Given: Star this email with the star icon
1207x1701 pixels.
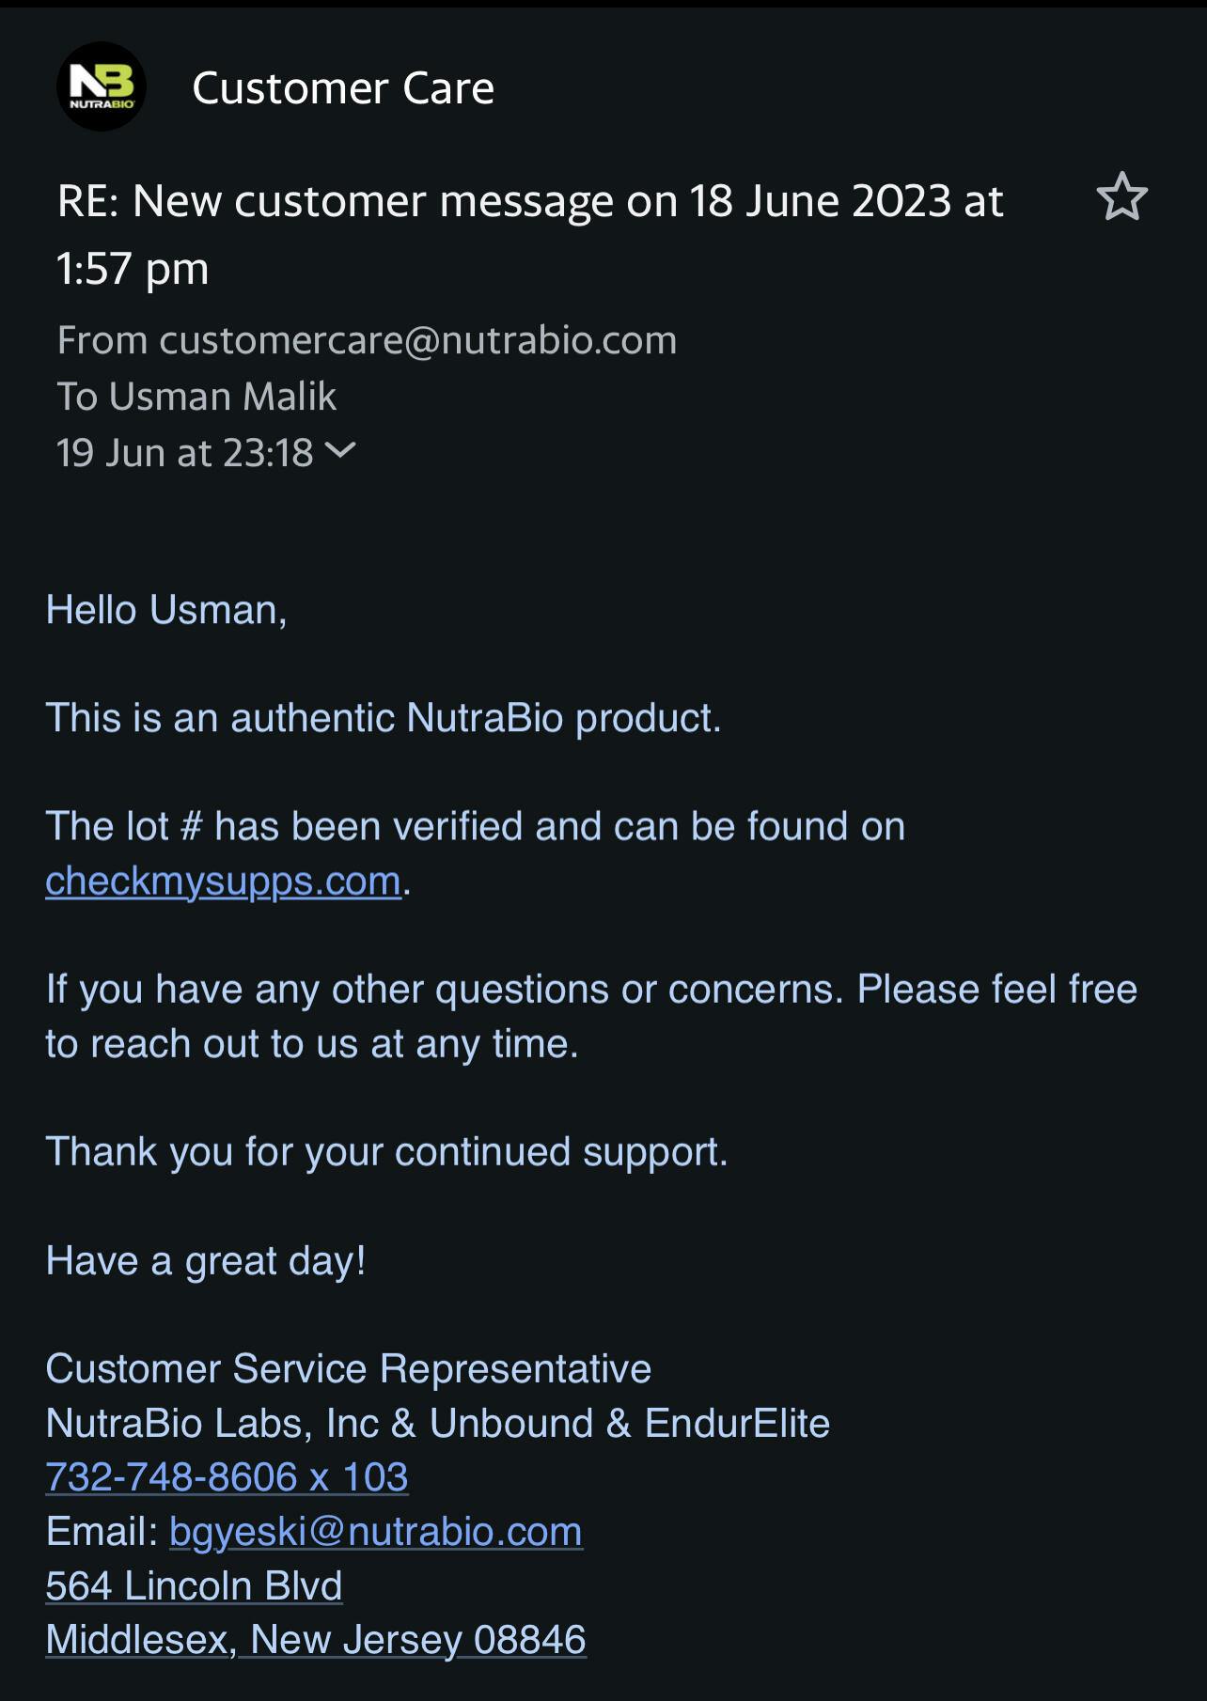Looking at the screenshot, I should 1121,197.
